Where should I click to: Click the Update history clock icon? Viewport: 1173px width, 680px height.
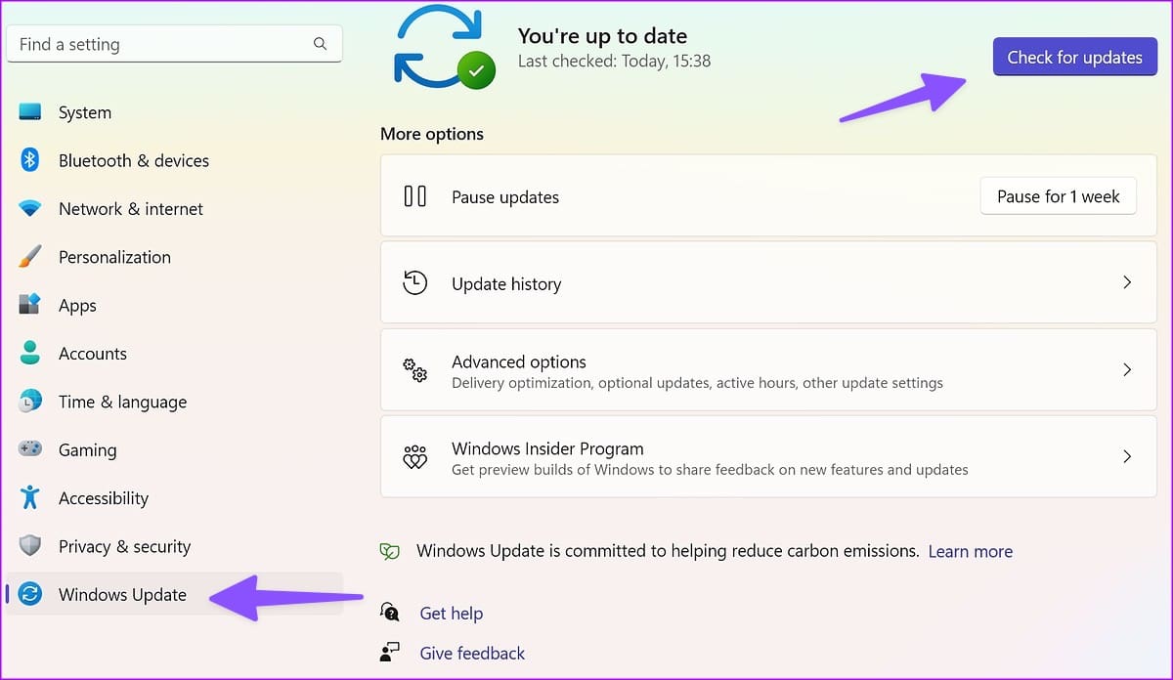[415, 283]
